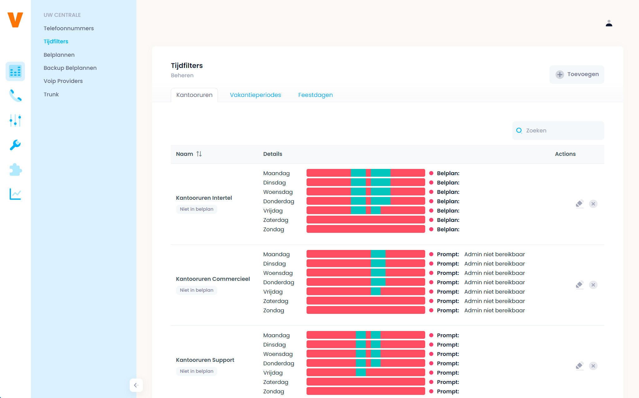This screenshot has height=398, width=639.
Task: Open the sliders settings icon
Action: (15, 120)
